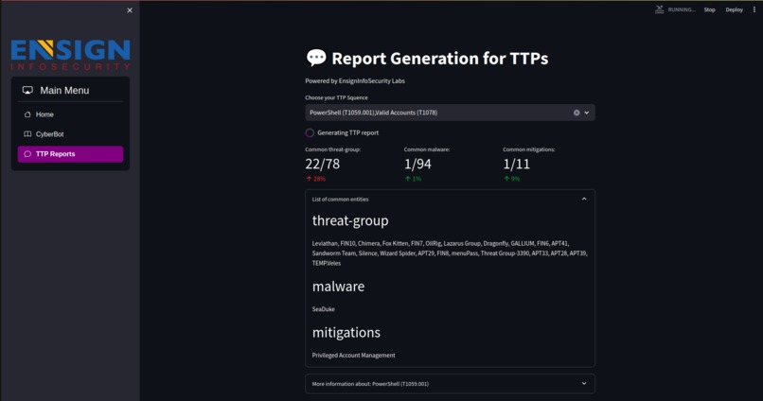Click the Ensign InfoSecurity logo
Screen dimensions: 763x401
71,55
